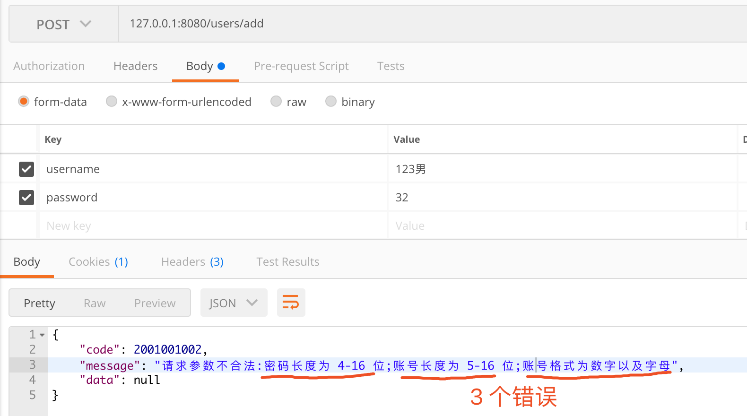Toggle the word wrap icon in response toolbar
Image resolution: width=747 pixels, height=416 pixels.
coord(291,303)
